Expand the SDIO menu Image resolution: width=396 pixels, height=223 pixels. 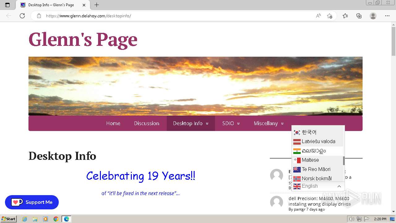[231, 123]
